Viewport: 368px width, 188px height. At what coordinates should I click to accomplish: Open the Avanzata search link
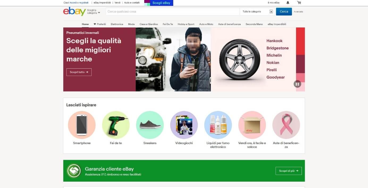pos(298,12)
